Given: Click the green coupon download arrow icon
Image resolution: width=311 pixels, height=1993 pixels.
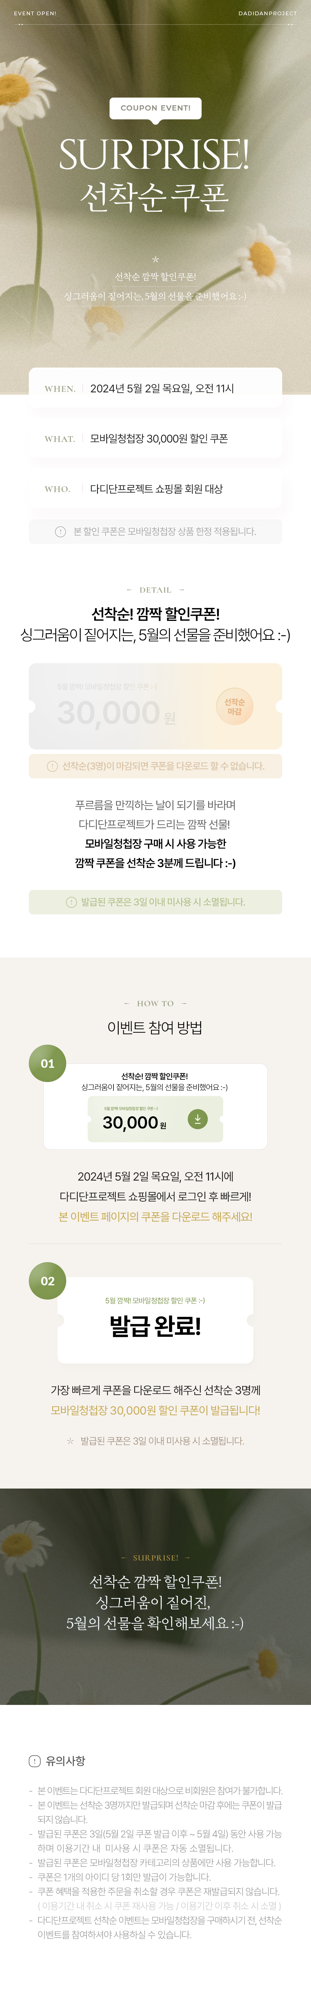Looking at the screenshot, I should tap(197, 1119).
